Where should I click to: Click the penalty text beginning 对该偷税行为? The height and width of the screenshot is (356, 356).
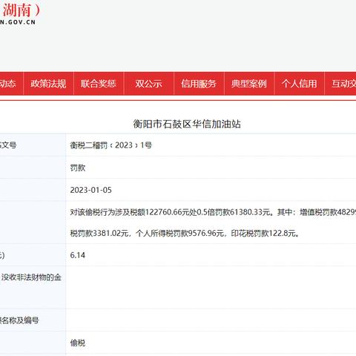click(x=213, y=222)
